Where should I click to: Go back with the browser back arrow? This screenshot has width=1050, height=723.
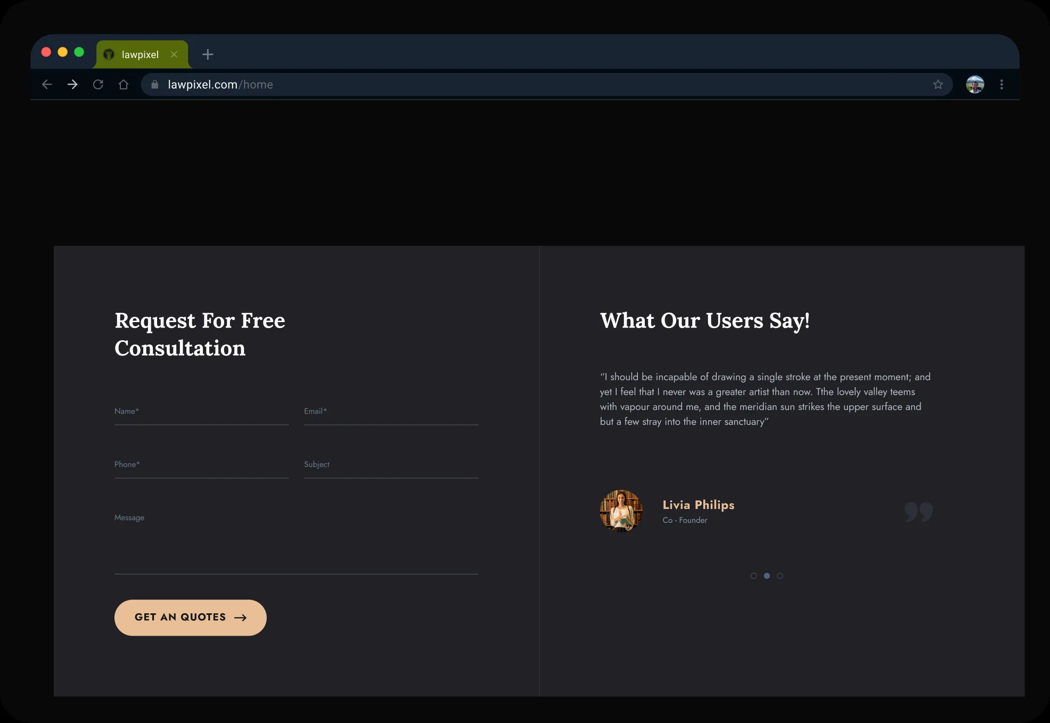(47, 85)
